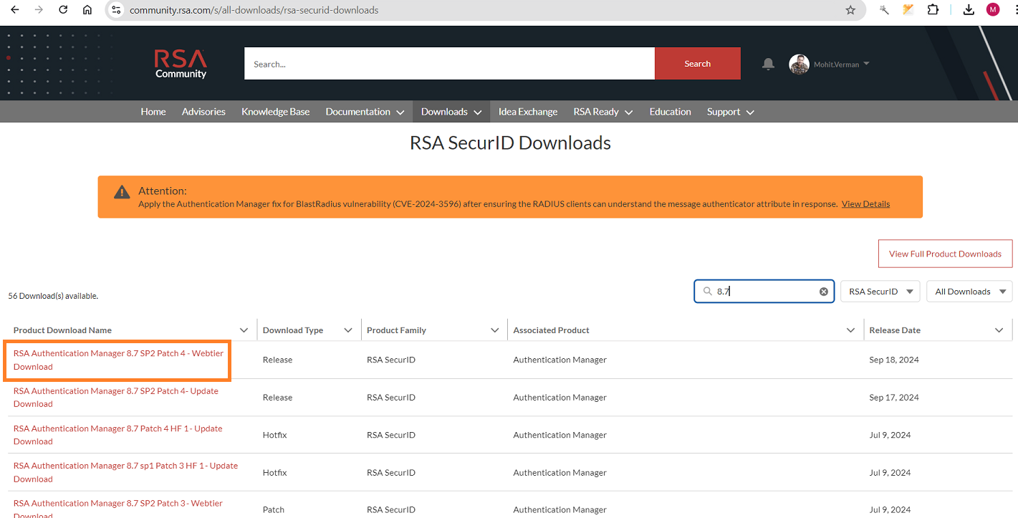Open the Download Type column sort chevron
This screenshot has height=518, width=1018.
coord(350,330)
